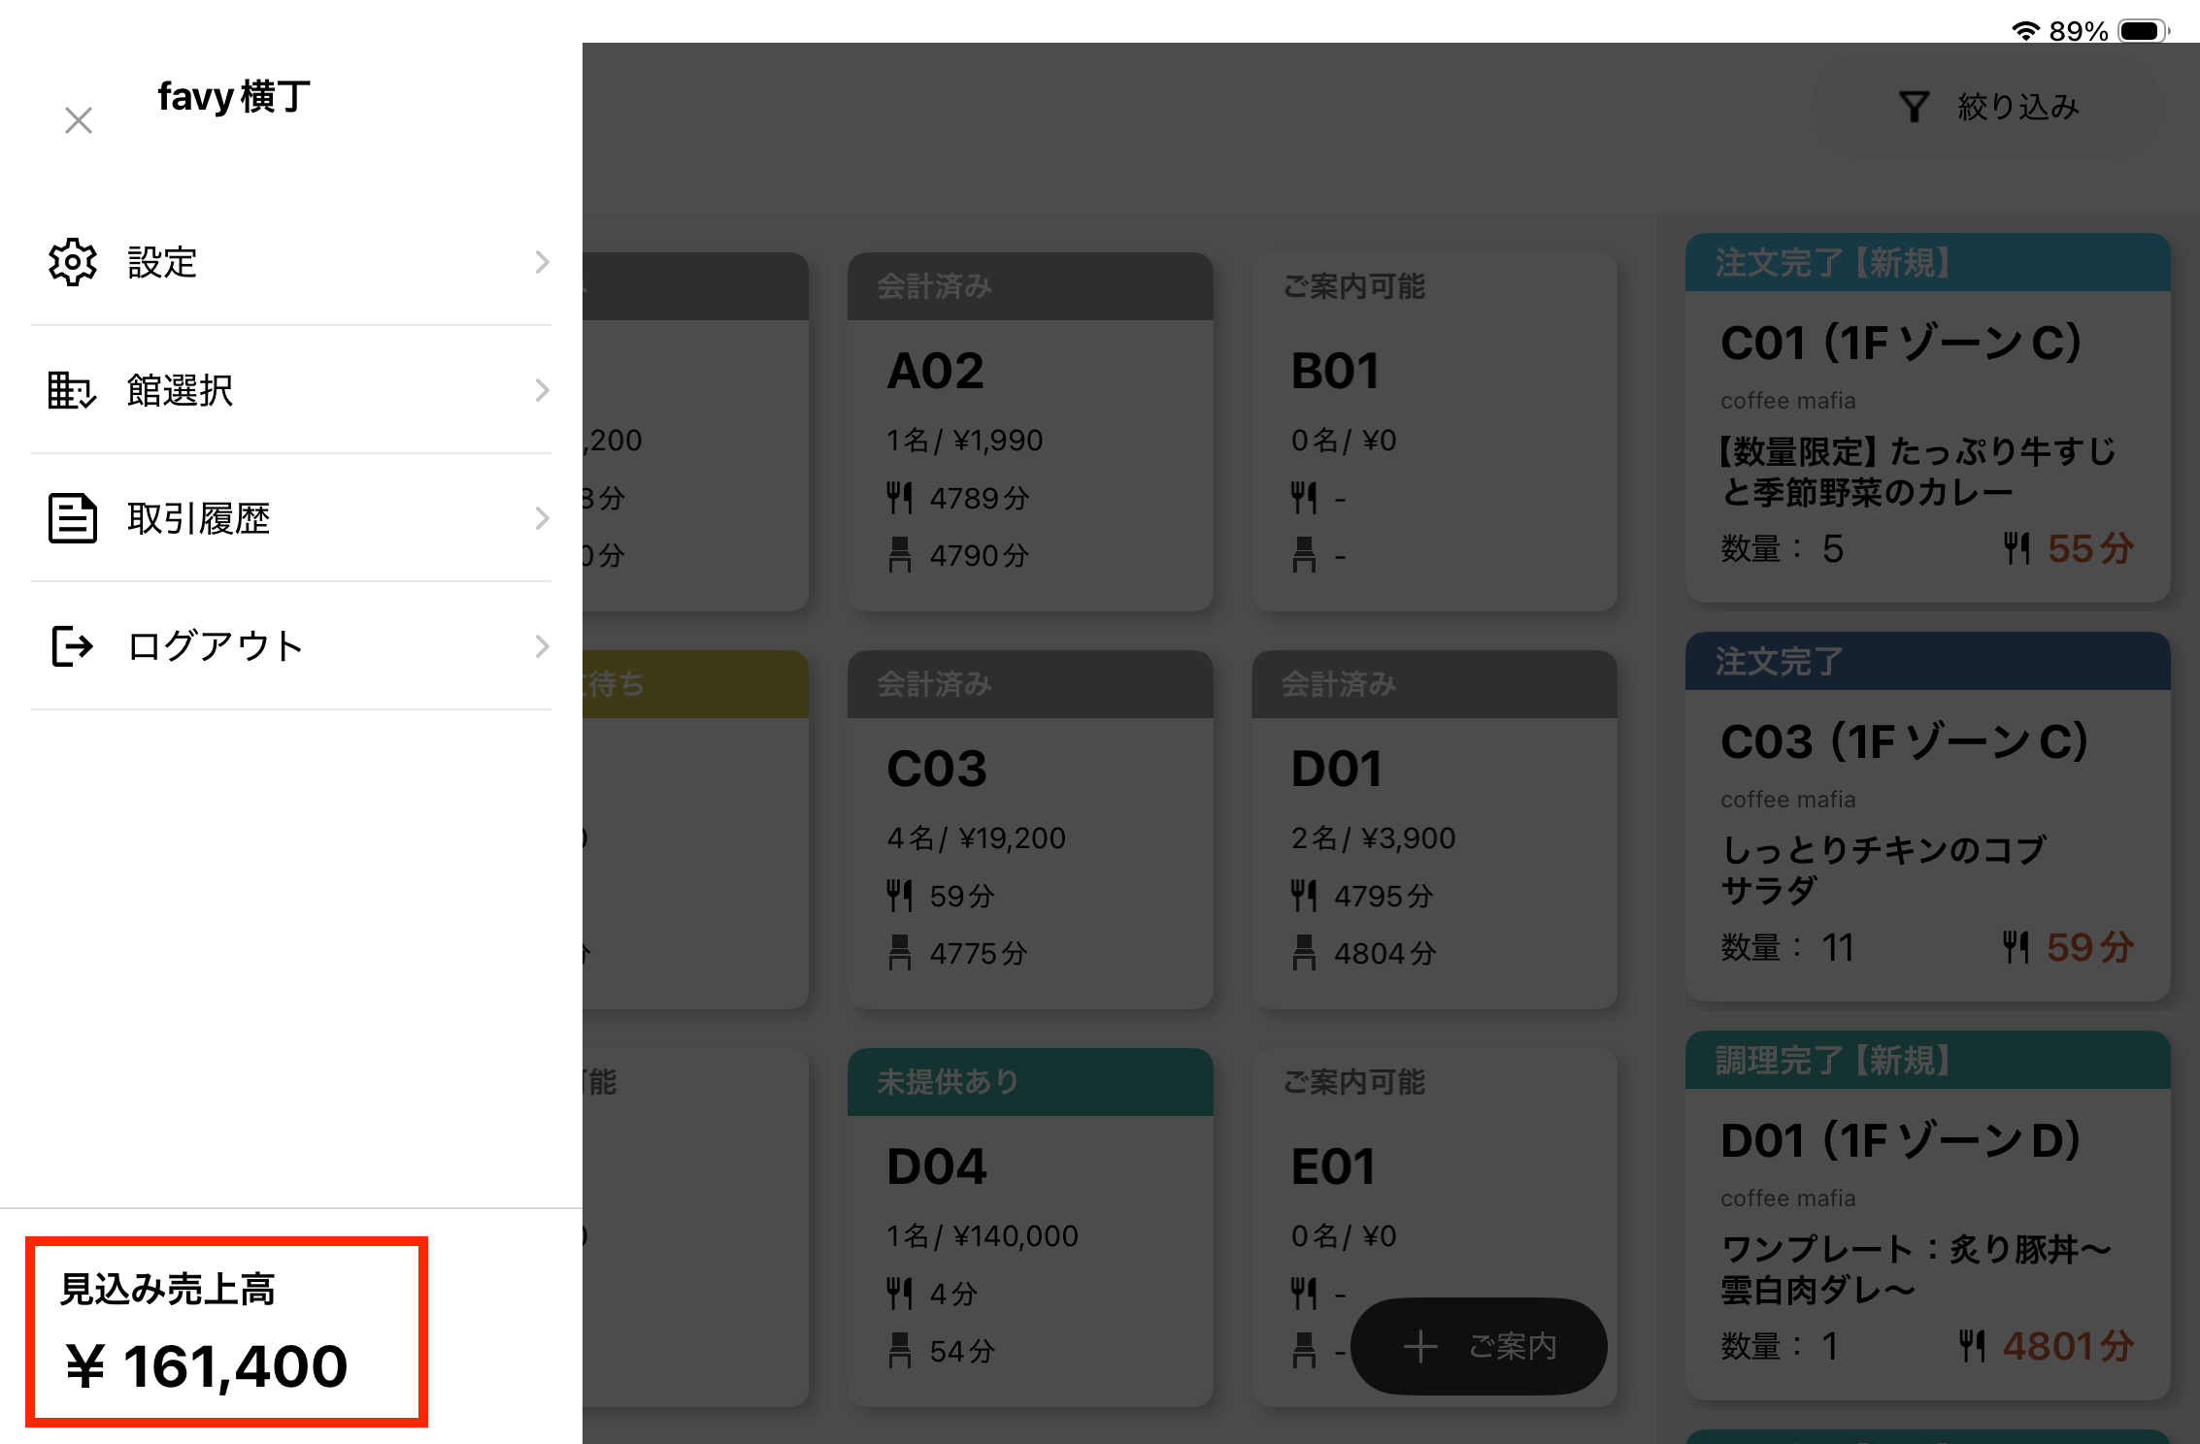2200x1444 pixels.
Task: Expand the 設定 row chevron
Action: click(542, 262)
